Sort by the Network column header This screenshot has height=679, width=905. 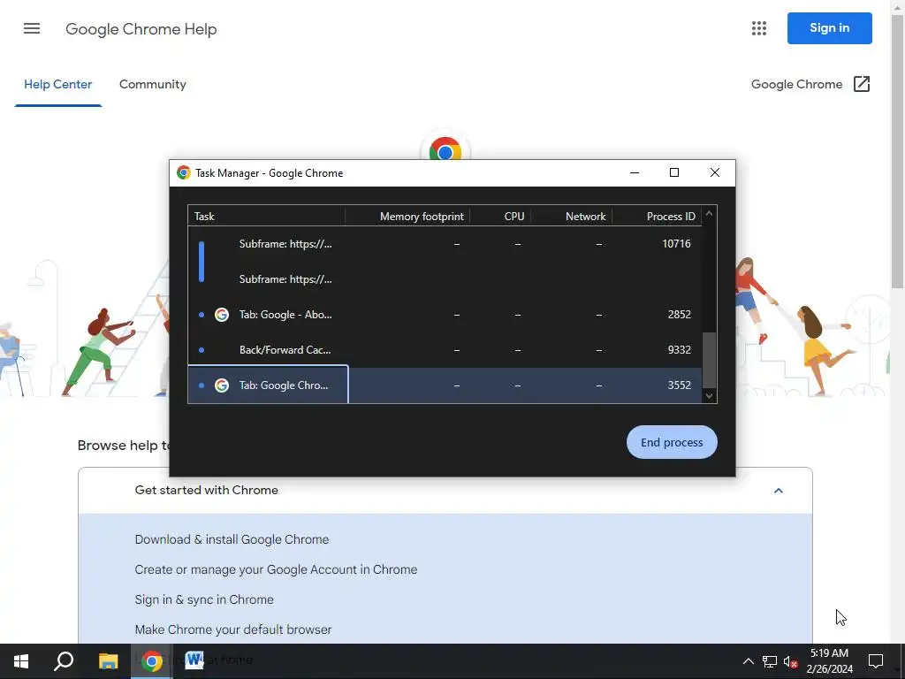pos(572,217)
